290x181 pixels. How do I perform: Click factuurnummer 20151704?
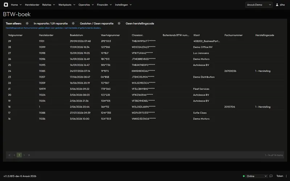pos(230,107)
